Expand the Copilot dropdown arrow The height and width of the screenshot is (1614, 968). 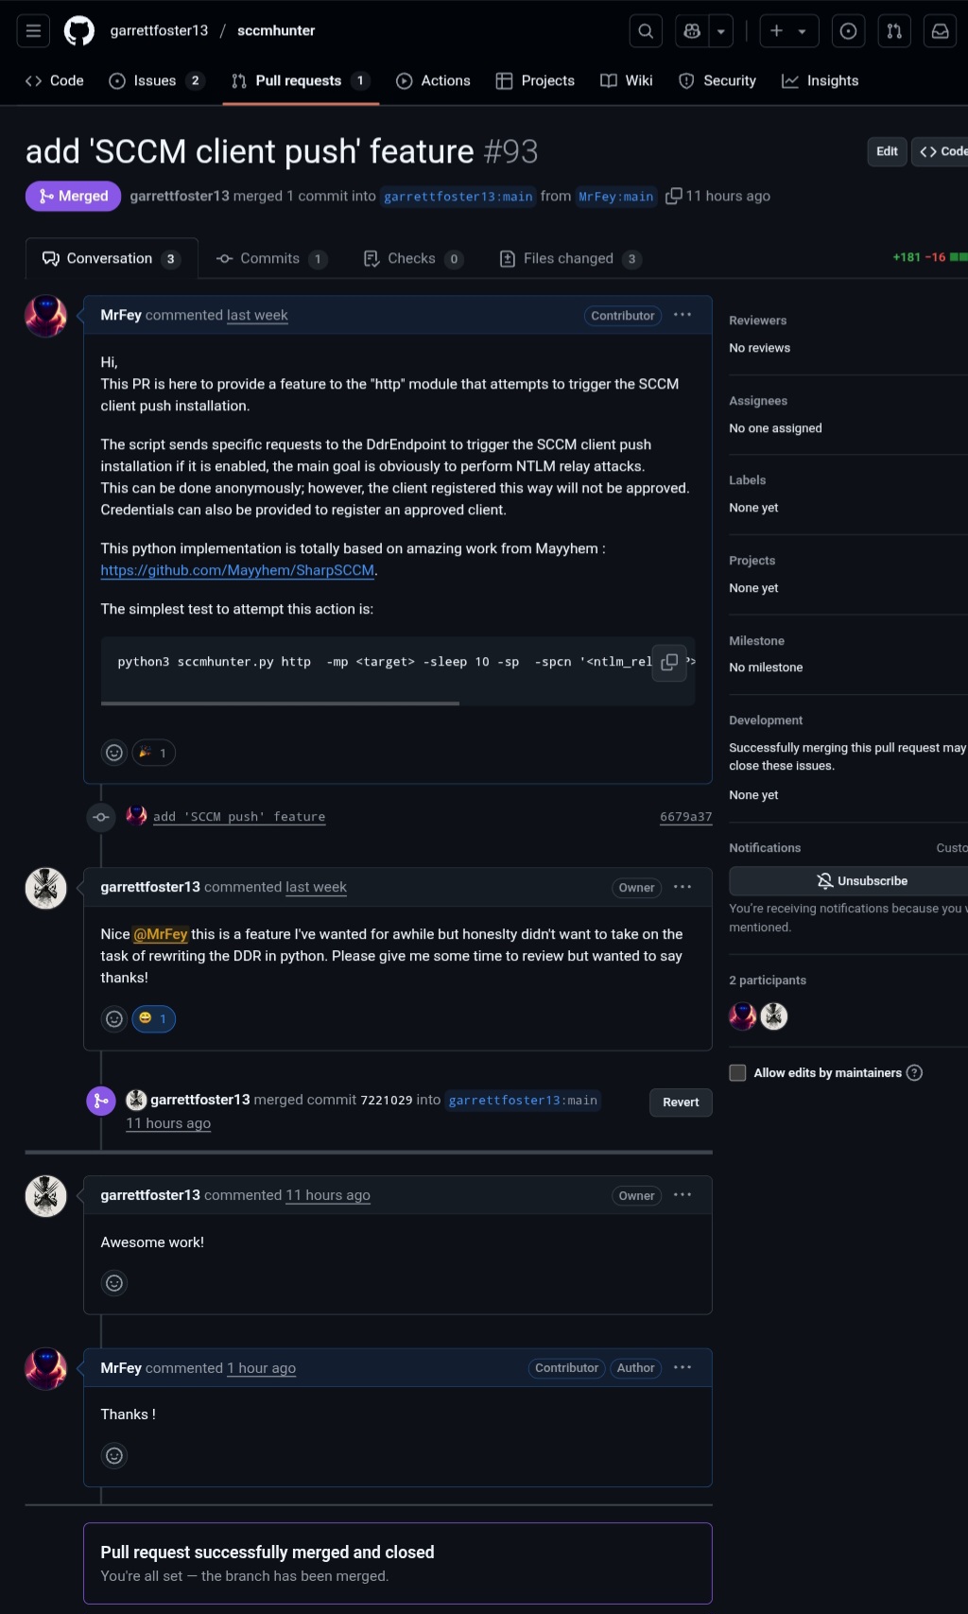721,31
